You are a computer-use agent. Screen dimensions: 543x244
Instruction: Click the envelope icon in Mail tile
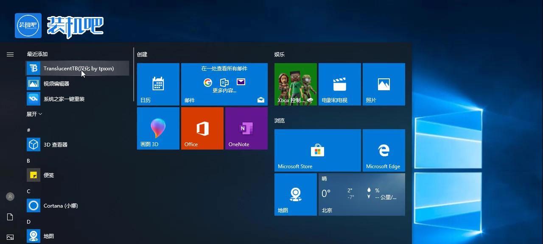[x=241, y=82]
